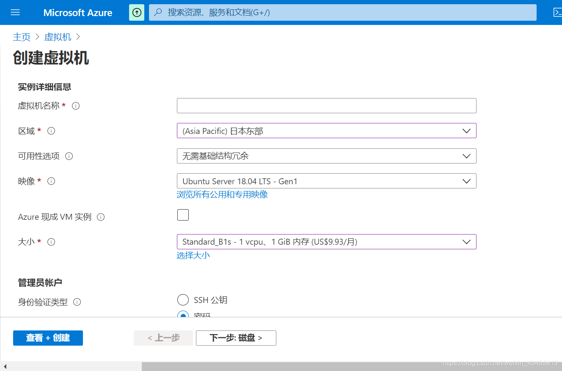Focus the 搜索资源、服务和文档 search box
This screenshot has height=371, width=562.
tap(343, 12)
